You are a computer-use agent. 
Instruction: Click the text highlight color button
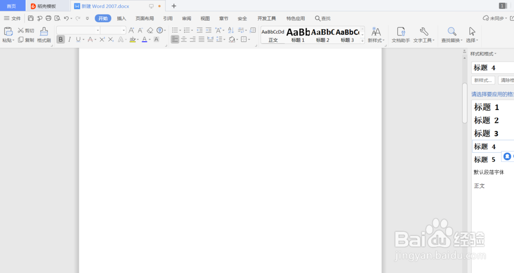pyautogui.click(x=132, y=40)
